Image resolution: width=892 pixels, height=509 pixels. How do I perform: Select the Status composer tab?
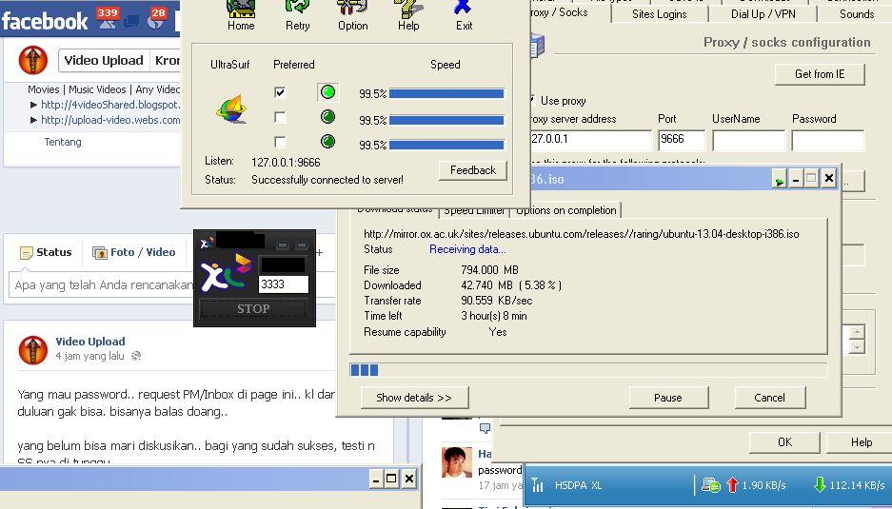[x=45, y=252]
